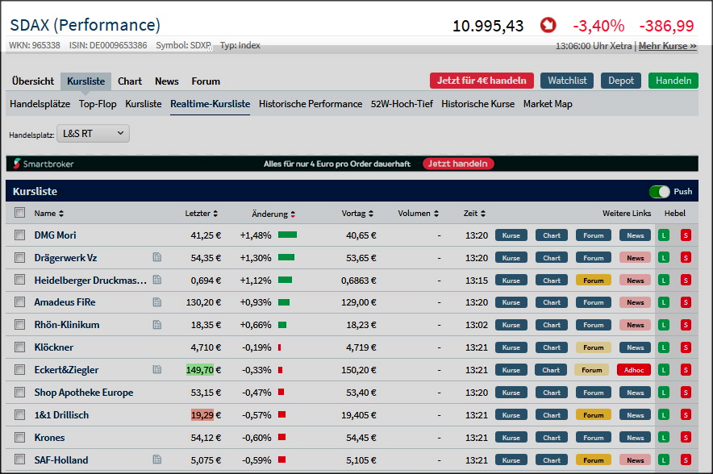713x474 pixels.
Task: Open the Historische Performance sub-tab
Action: click(311, 104)
